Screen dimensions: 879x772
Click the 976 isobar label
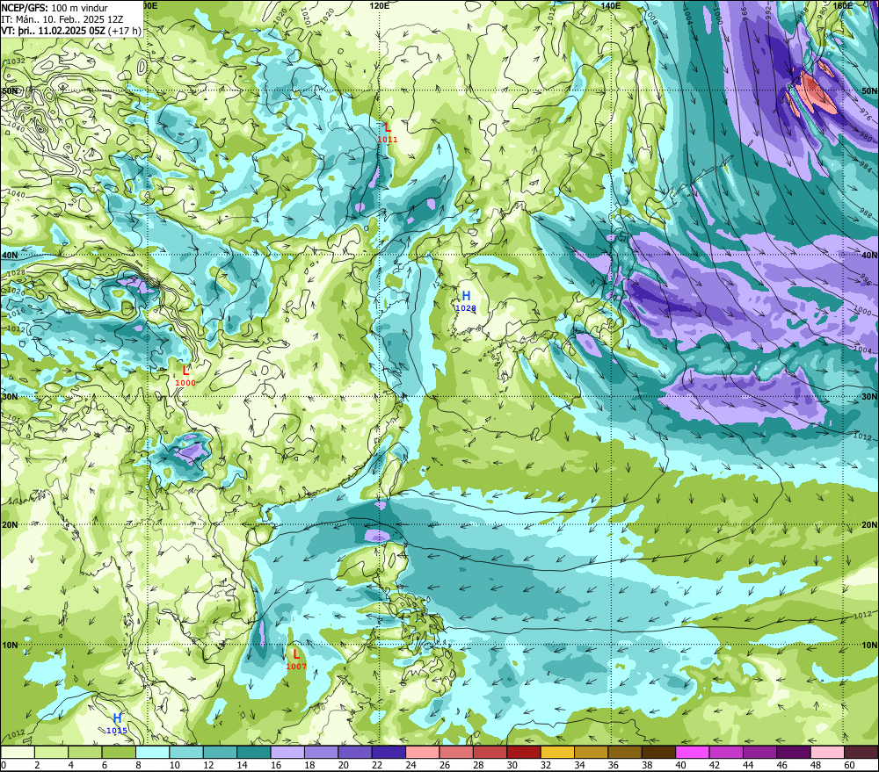point(866,115)
